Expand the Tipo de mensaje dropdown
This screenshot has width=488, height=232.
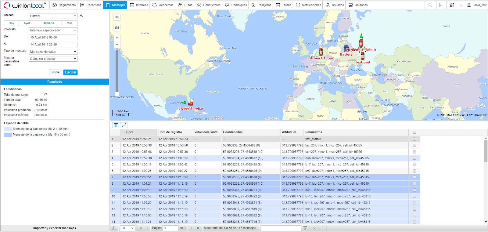(x=53, y=52)
